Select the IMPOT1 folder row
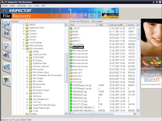162x121 pixels. [x=103, y=38]
